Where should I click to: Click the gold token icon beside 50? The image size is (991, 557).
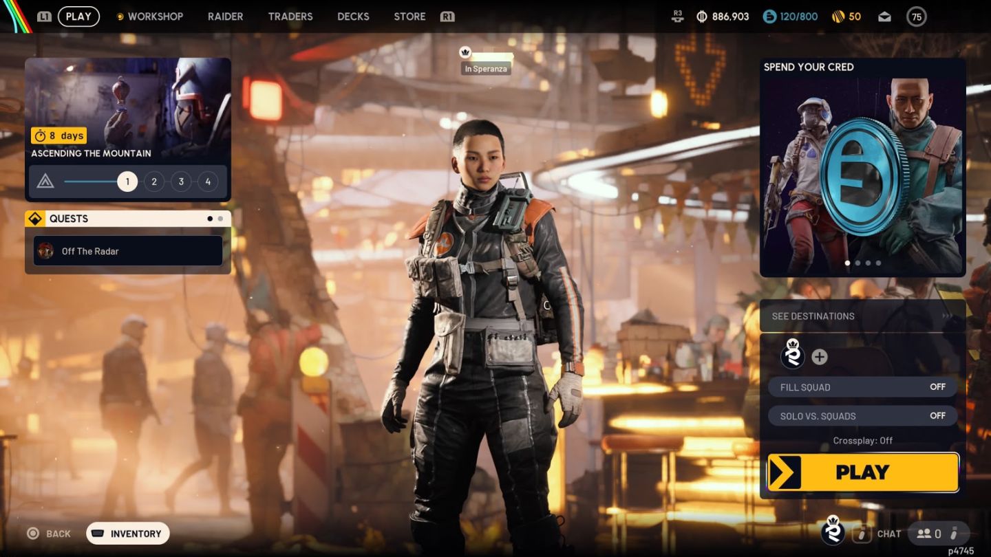pos(838,17)
